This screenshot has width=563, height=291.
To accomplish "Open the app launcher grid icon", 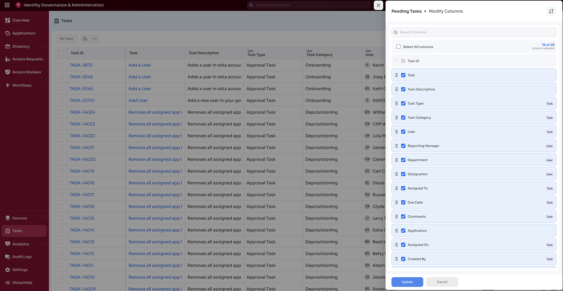I will point(7,5).
